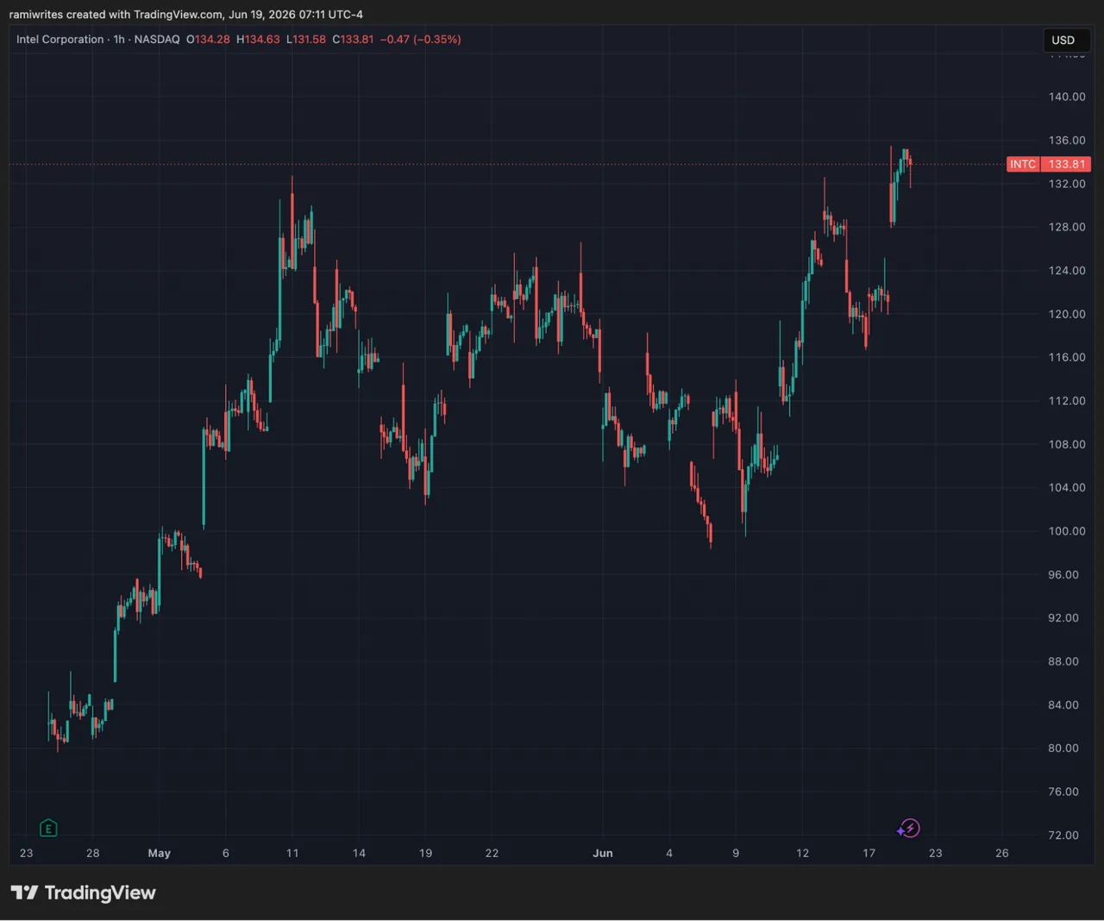Click the 120.00 price axis label

1067,314
